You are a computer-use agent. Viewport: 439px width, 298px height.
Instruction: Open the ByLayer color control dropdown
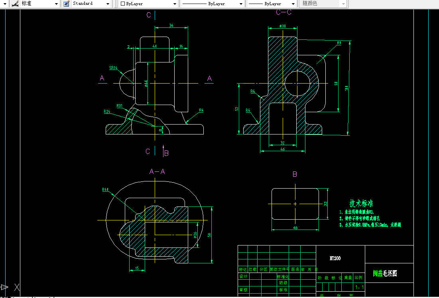point(175,4)
